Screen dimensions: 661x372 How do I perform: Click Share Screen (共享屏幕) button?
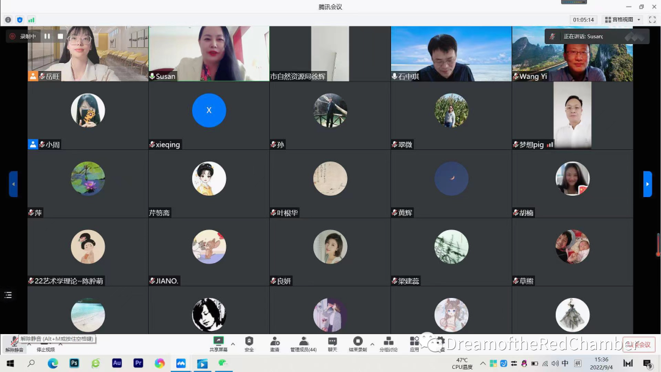[218, 343]
